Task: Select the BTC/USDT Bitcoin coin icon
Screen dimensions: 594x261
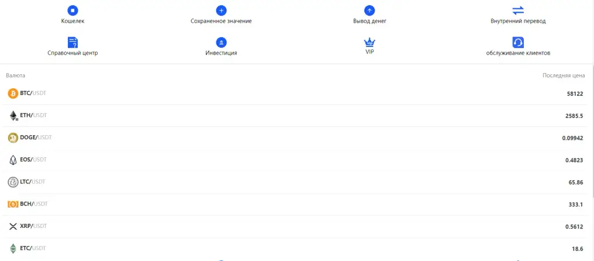Action: tap(13, 93)
